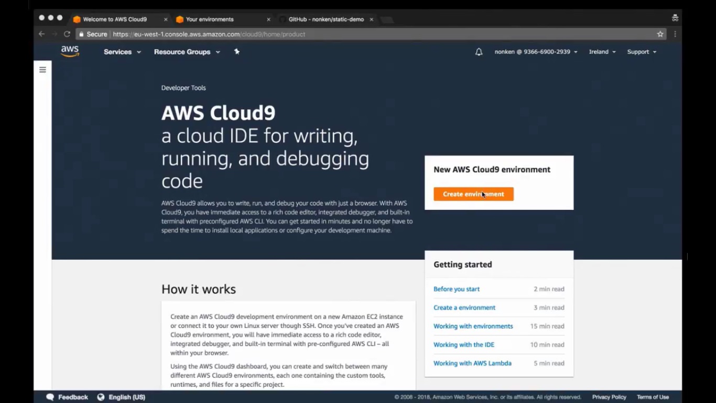Open Working with the IDE link
Image resolution: width=716 pixels, height=403 pixels.
[x=464, y=345]
